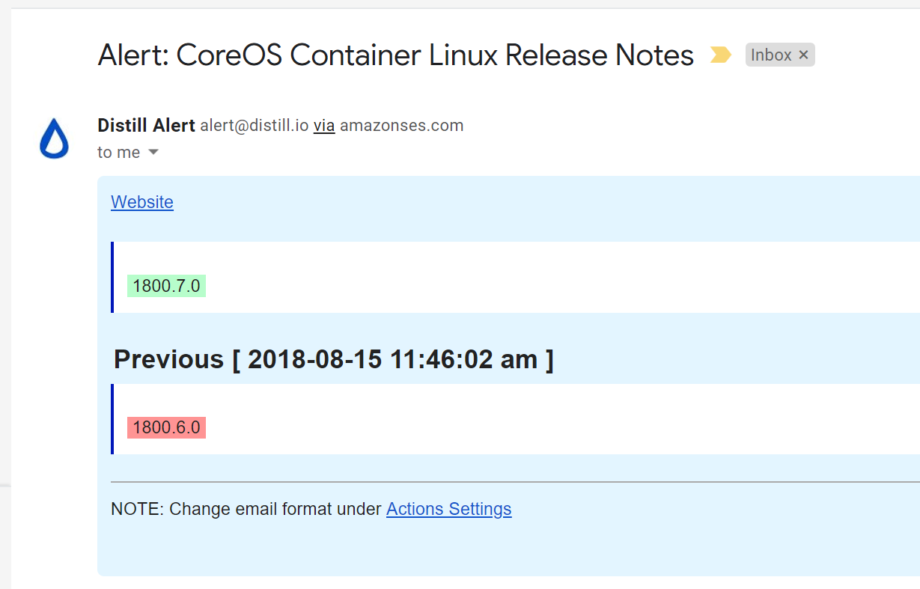Click the email subject title
The height and width of the screenshot is (589, 920).
pyautogui.click(x=395, y=55)
